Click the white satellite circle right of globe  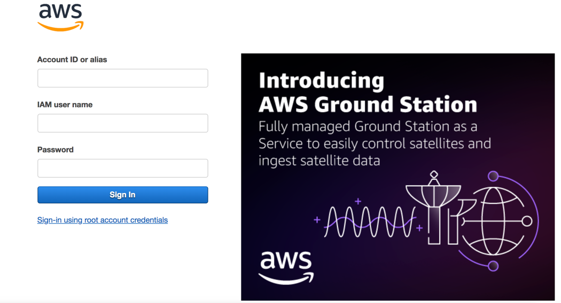pos(527,221)
